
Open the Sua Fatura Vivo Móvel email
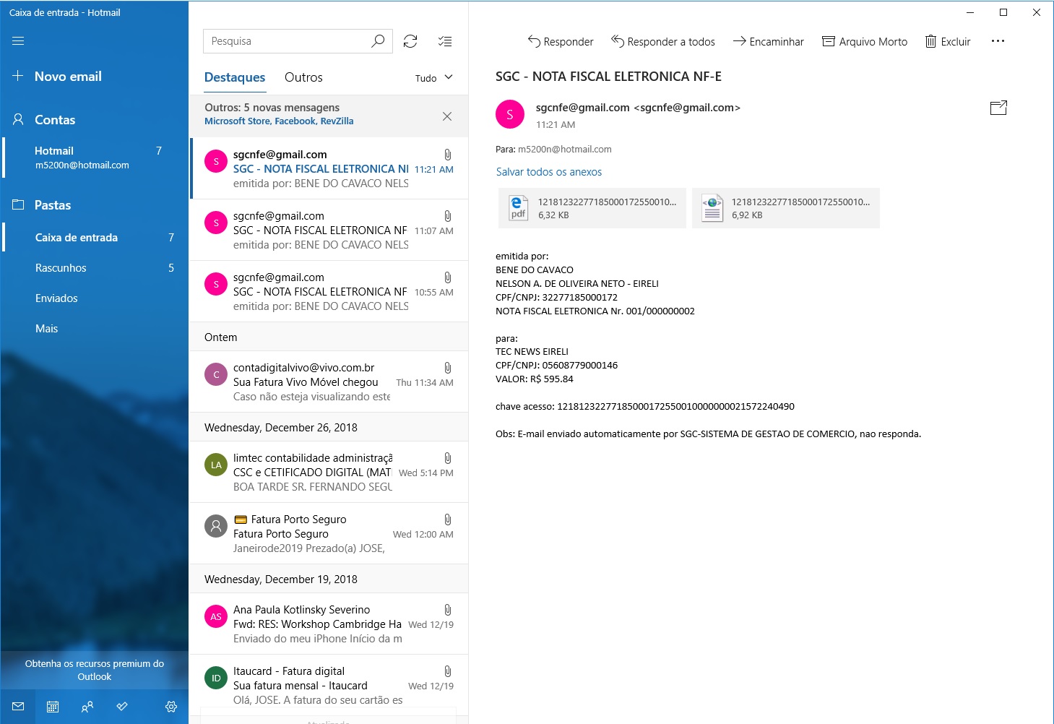coord(329,382)
